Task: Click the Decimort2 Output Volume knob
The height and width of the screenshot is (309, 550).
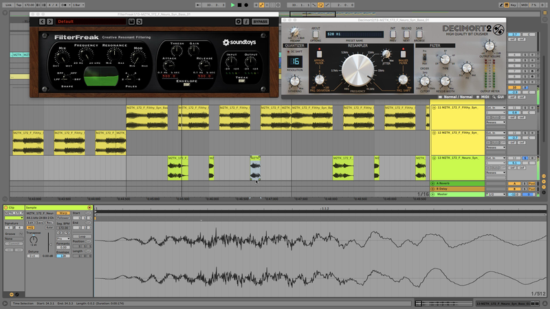Action: tap(489, 45)
